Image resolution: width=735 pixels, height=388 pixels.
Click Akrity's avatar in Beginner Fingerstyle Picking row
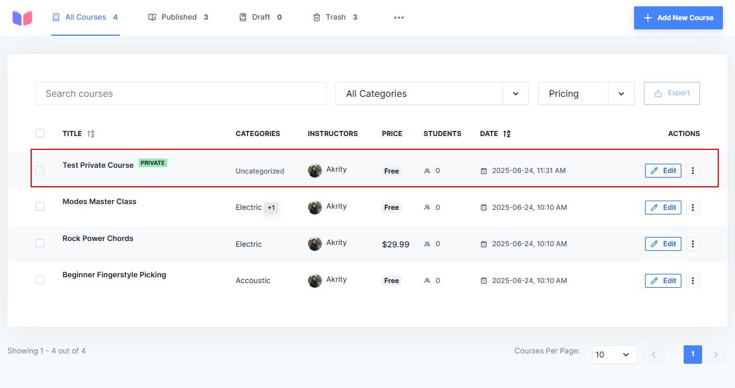[315, 281]
